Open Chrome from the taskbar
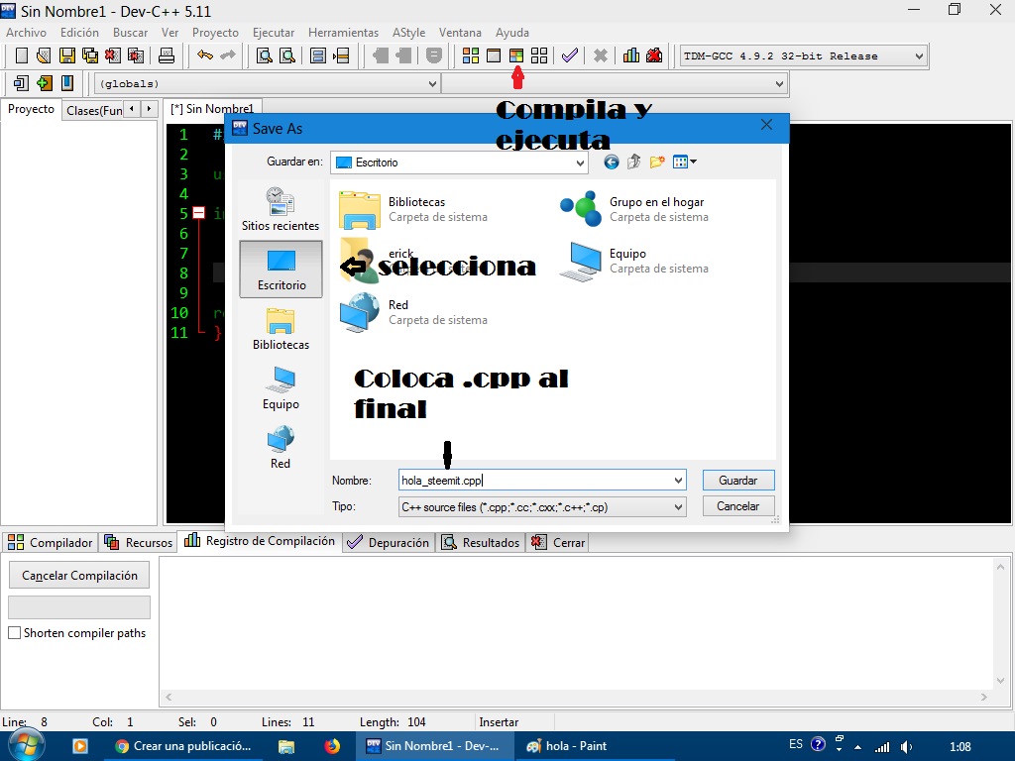The image size is (1015, 761). [x=183, y=746]
